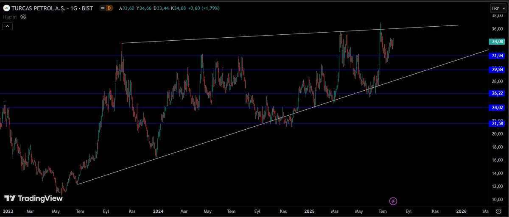Click the 2026 label on the time axis

pyautogui.click(x=461, y=211)
